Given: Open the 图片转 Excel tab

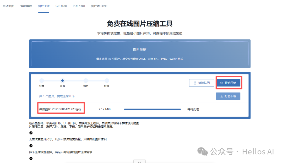Looking at the screenshot, I should [99, 6].
